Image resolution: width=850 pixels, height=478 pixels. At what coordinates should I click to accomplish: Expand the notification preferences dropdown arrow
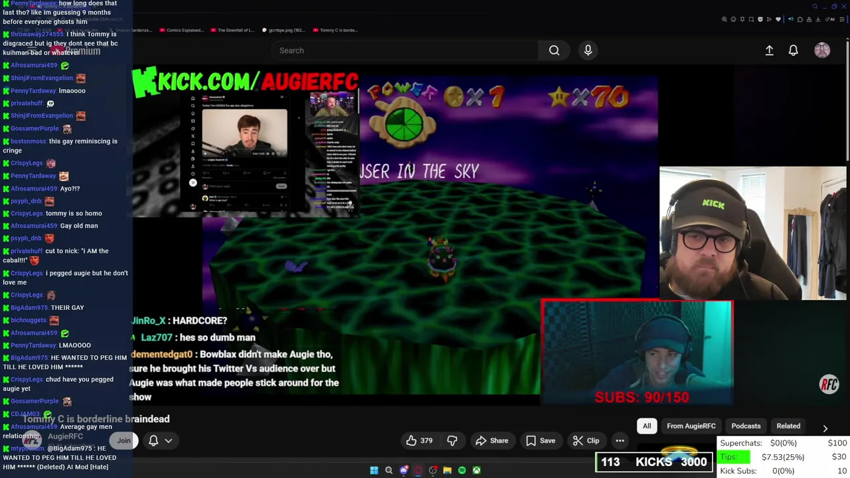[169, 441]
